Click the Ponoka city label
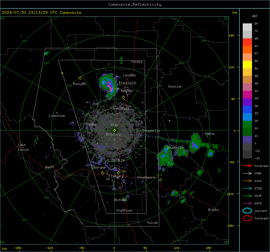The image size is (270, 252). 137,62
